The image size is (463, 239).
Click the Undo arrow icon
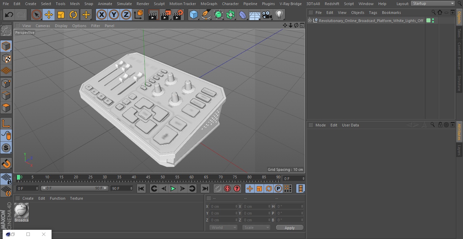[x=9, y=15]
